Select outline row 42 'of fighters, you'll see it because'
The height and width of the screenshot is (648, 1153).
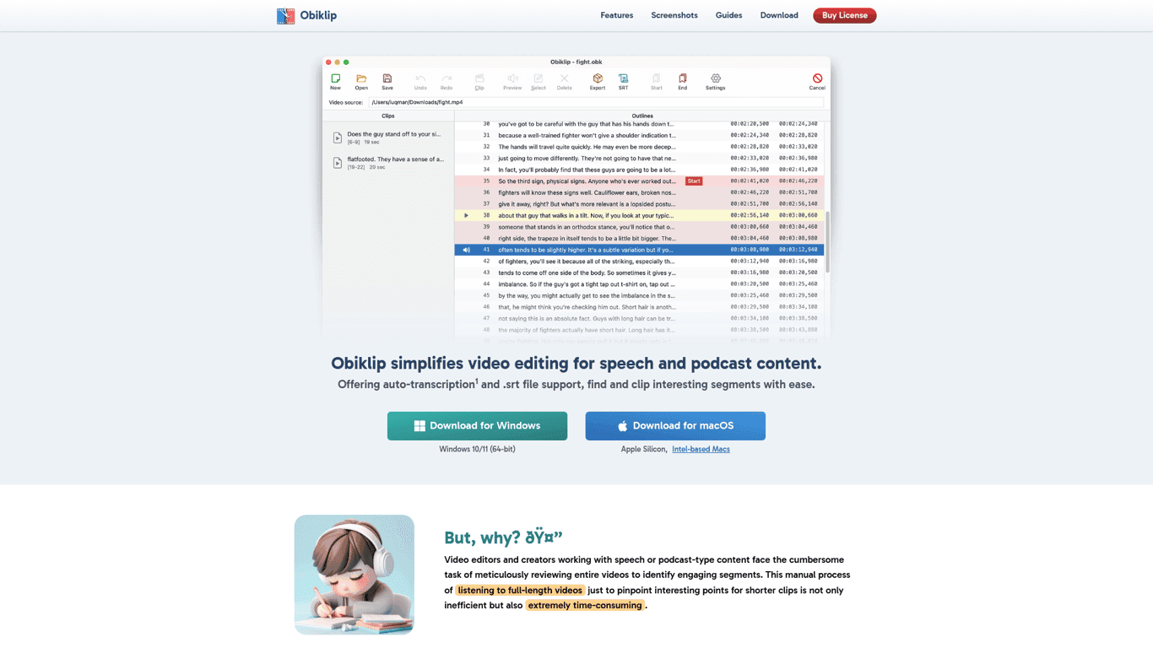[x=641, y=262]
